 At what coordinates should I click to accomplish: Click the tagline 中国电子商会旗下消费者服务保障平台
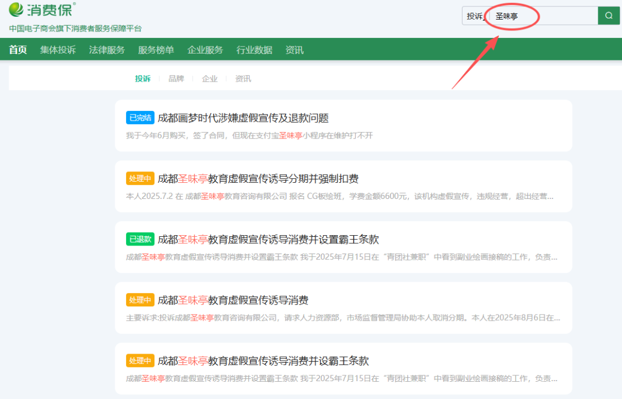[75, 29]
